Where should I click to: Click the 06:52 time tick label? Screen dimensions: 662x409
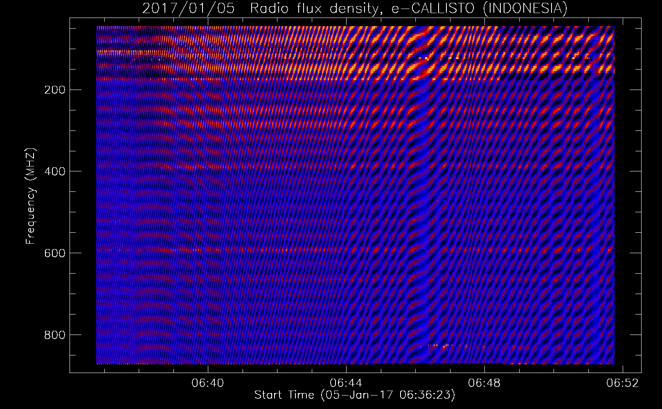click(623, 383)
